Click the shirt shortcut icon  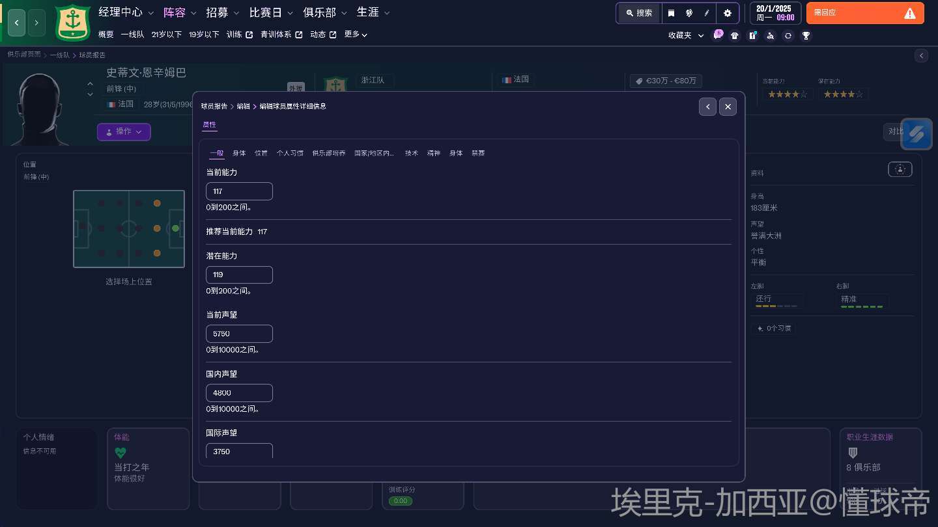[735, 36]
